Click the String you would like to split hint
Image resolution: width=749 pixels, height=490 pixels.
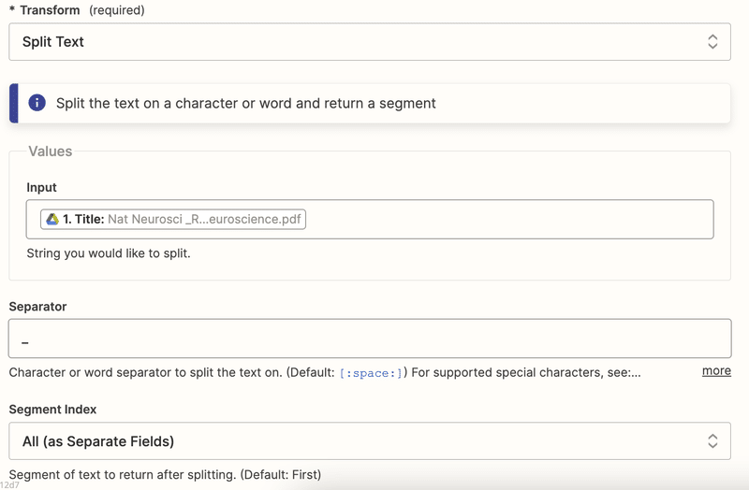[109, 252]
